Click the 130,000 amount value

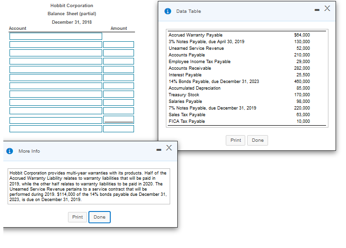(x=302, y=42)
